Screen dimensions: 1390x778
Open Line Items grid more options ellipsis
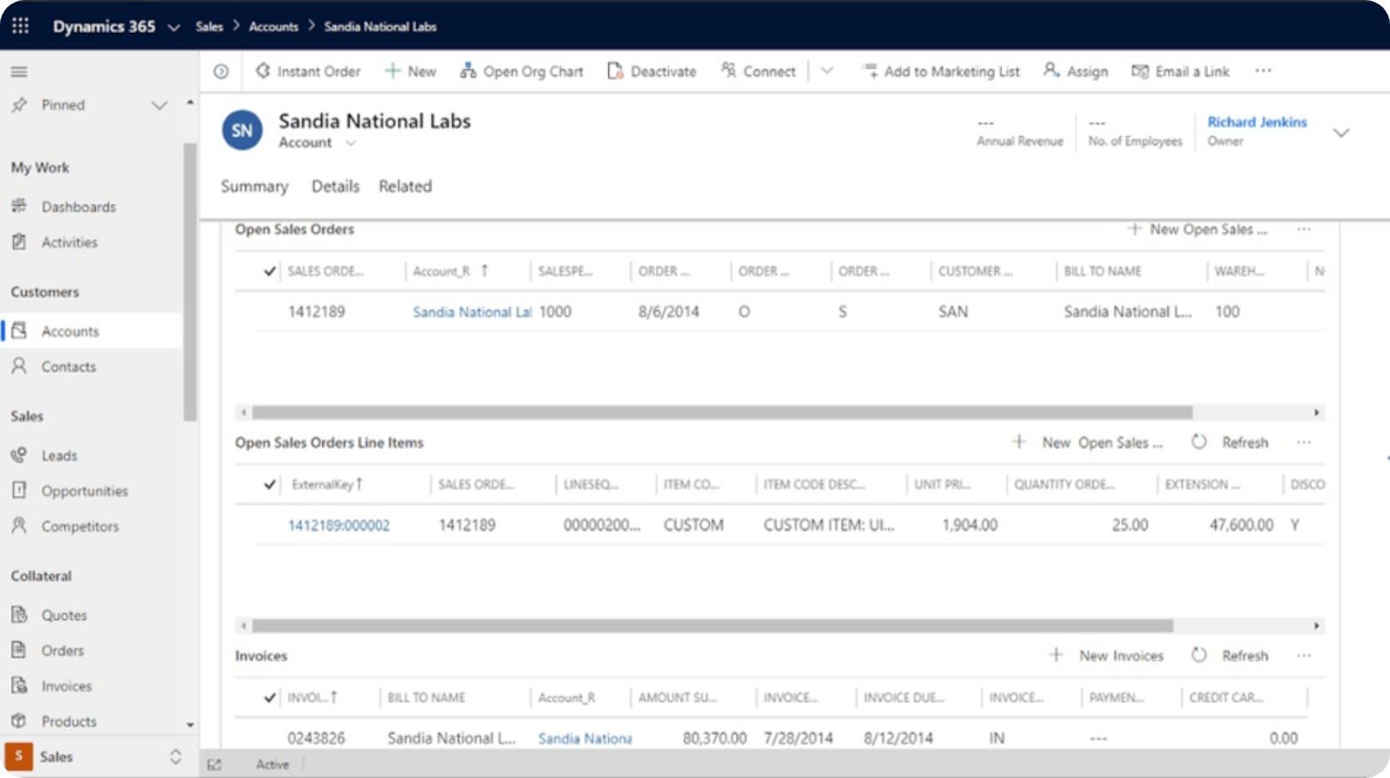1303,442
